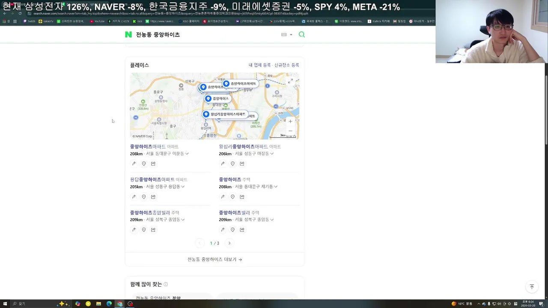The width and height of the screenshot is (548, 308).
Task: Open the kakaoTV bookmark
Action: [46, 21]
